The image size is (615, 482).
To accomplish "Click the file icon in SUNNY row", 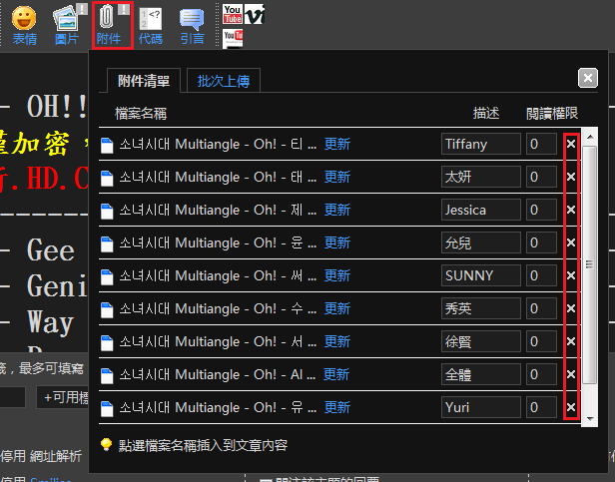I will pos(107,276).
